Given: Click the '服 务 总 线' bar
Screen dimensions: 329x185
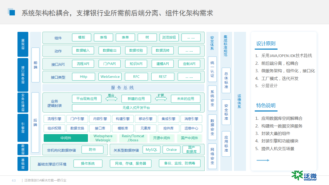Looking at the screenshot, I should (123, 88).
